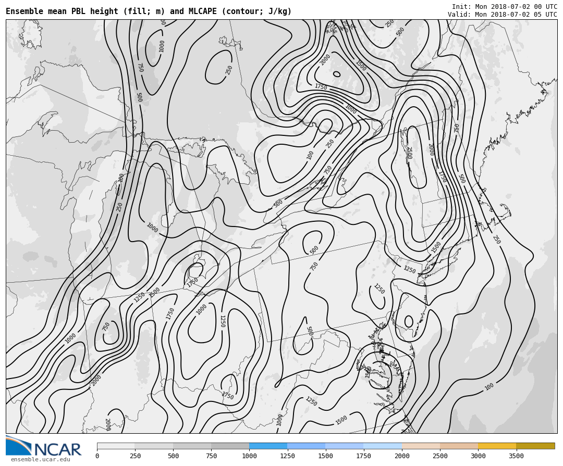The image size is (563, 466).
Task: Click the NCAR logo
Action: [x=44, y=446]
